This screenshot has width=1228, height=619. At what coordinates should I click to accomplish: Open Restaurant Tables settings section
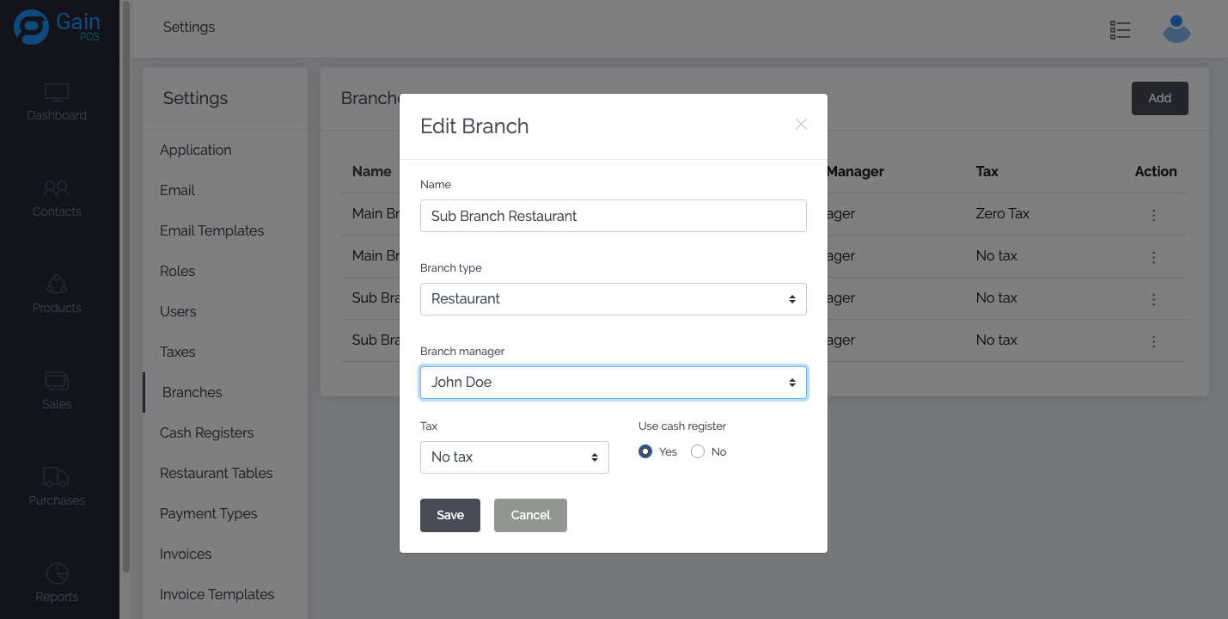click(x=217, y=473)
